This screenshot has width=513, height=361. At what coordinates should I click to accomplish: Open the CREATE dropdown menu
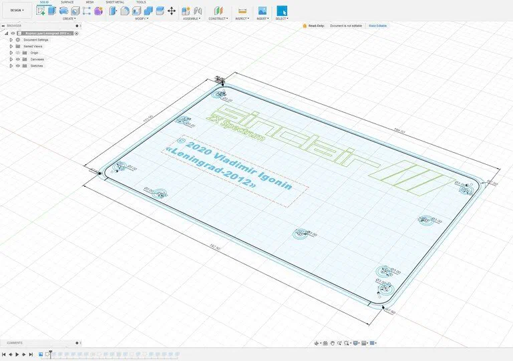point(69,19)
